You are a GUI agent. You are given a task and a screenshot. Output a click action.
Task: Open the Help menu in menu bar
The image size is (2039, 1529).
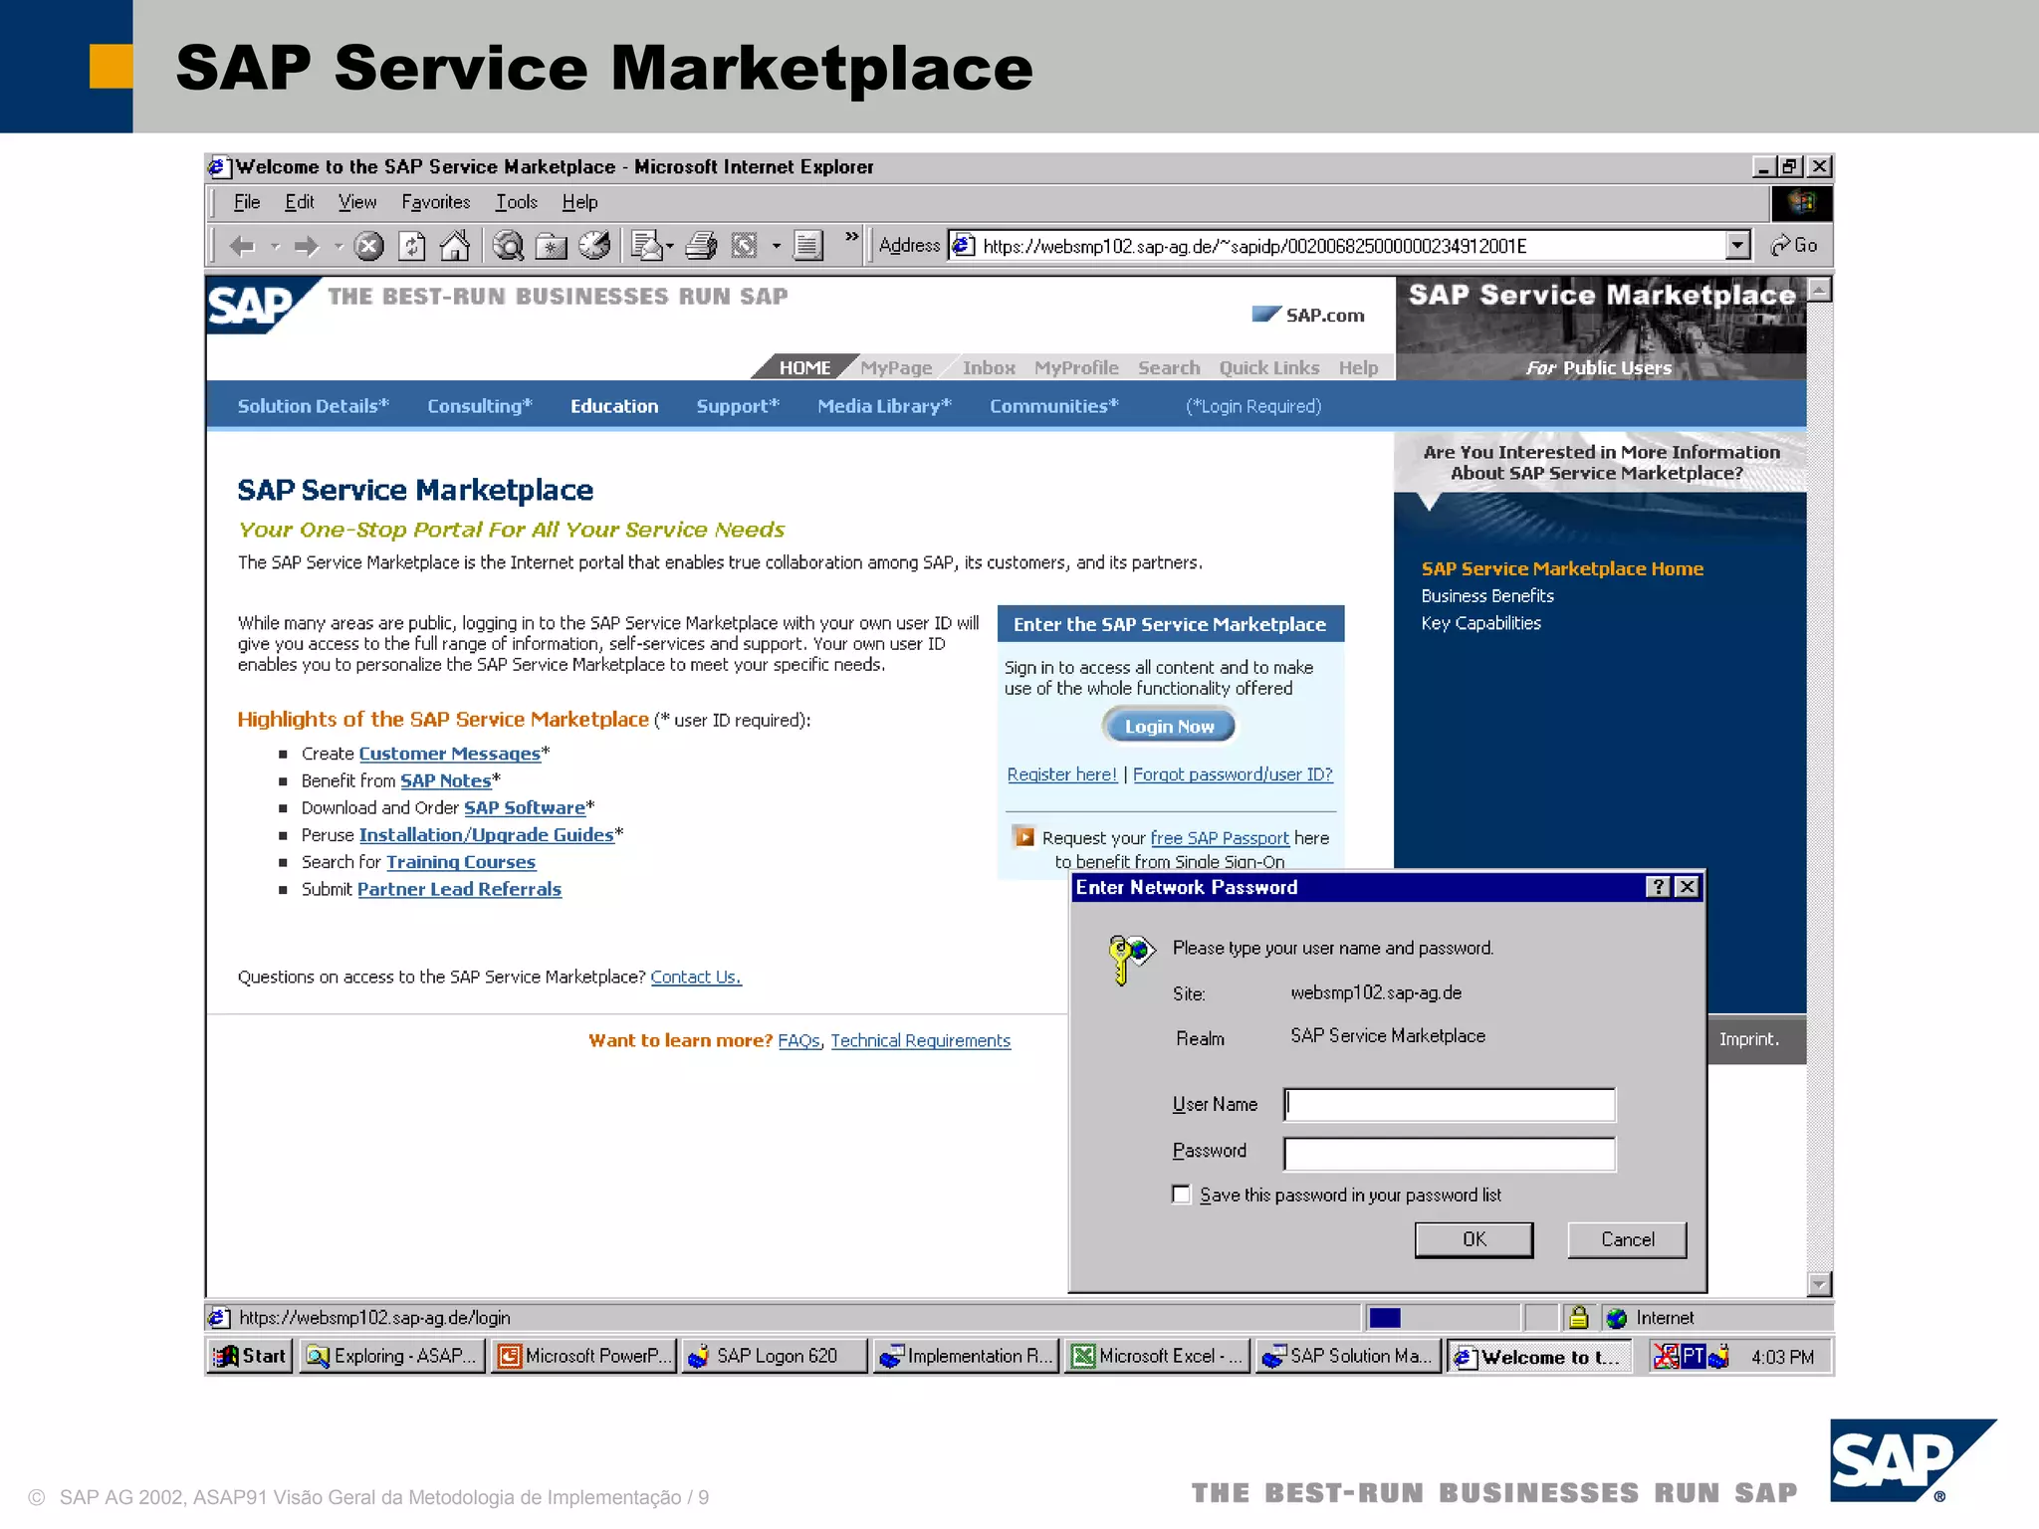[579, 202]
